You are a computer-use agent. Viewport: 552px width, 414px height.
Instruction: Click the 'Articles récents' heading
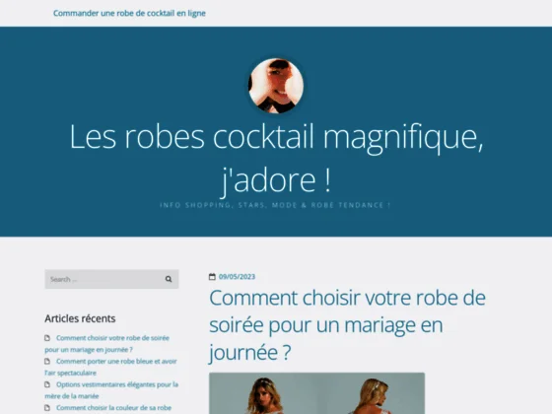coord(80,318)
